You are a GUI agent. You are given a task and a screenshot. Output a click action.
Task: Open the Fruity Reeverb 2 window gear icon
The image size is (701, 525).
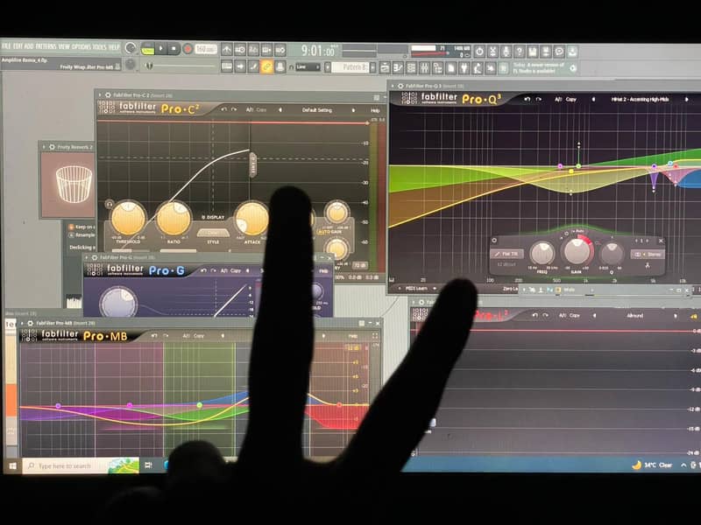tap(53, 147)
